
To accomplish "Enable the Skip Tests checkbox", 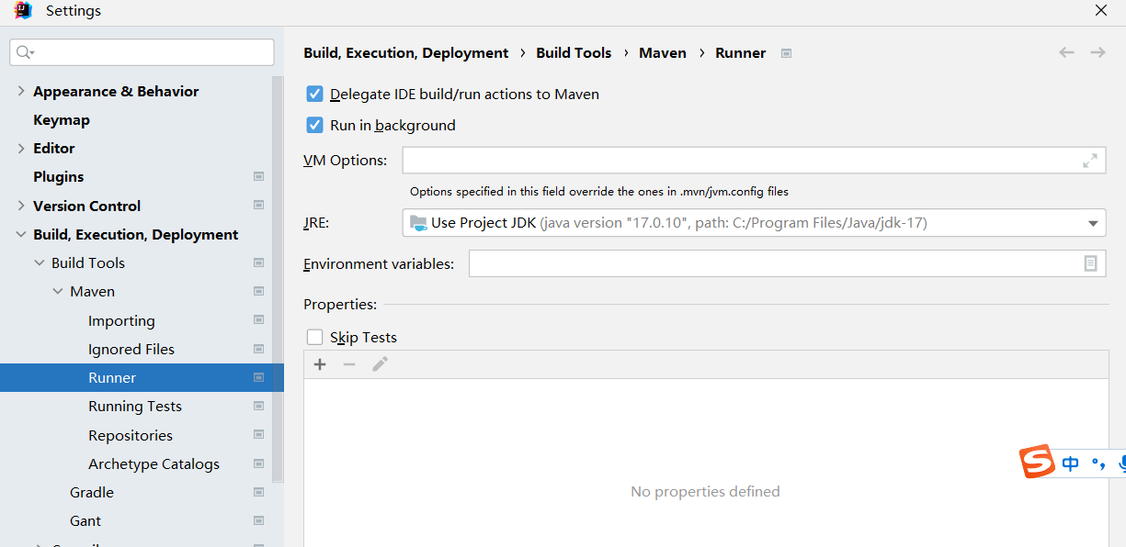I will pos(314,337).
